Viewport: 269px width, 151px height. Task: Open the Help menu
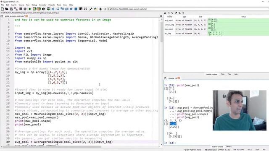(71, 5)
